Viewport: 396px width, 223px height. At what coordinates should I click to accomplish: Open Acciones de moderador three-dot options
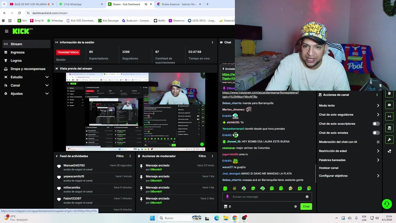pos(212,156)
